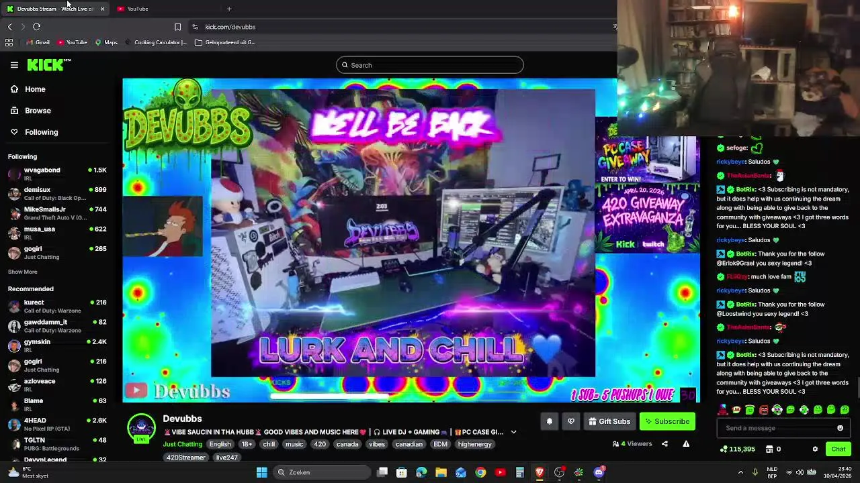Viewport: 860px width, 483px height.
Task: Click the taskbar Zoeken search box
Action: point(321,472)
